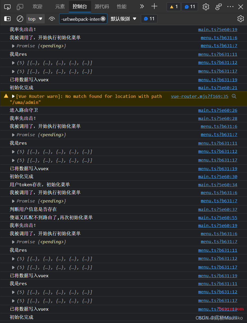Activate the inspect element picker icon

pos(7,7)
